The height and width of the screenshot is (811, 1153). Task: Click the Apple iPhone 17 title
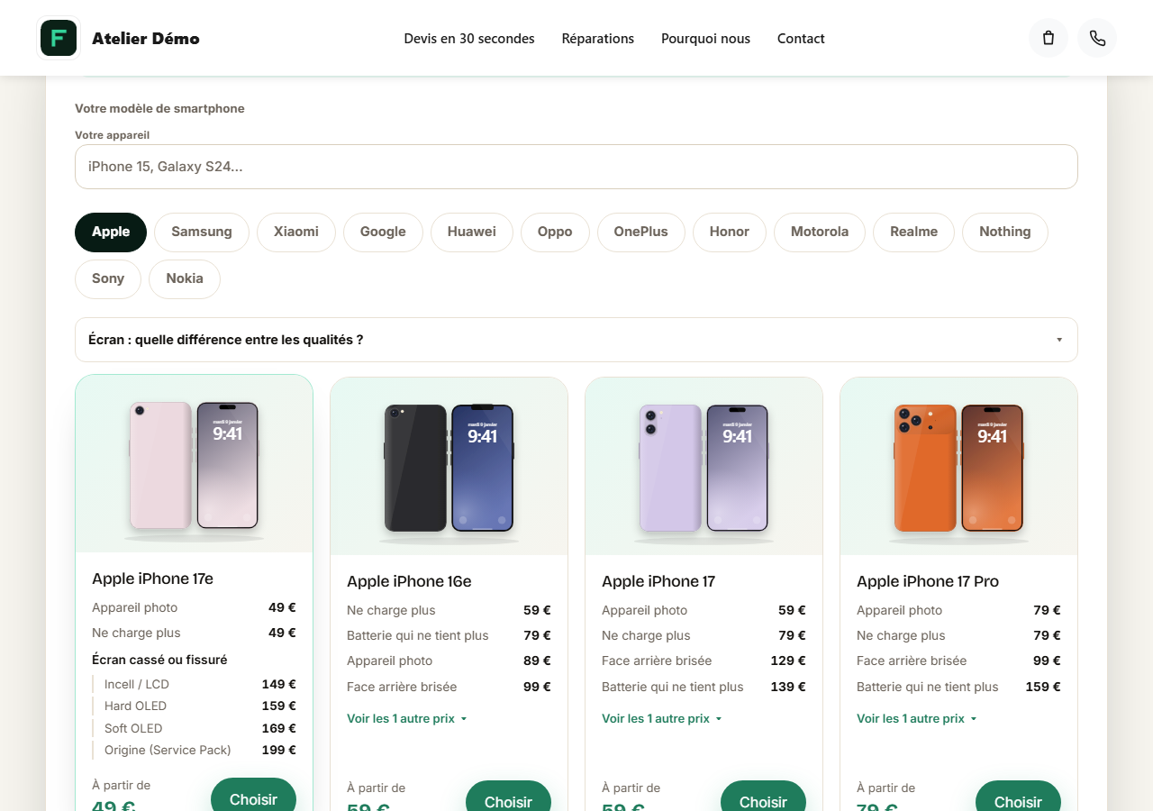(658, 581)
